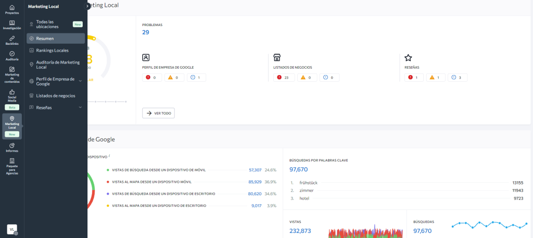Expand Perfil de Empresa de Google submenu
Screen dimensions: 533x238
[80, 81]
